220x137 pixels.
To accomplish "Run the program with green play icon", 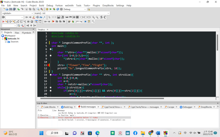I will point(51,9).
